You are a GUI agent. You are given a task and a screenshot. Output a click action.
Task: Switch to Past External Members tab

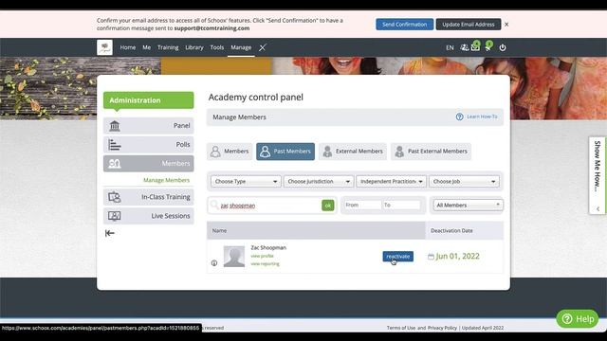[431, 152]
